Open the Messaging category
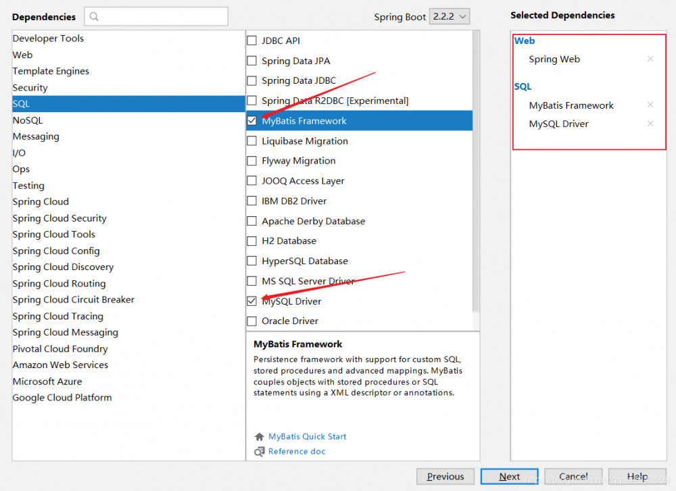This screenshot has height=491, width=676. [x=128, y=136]
